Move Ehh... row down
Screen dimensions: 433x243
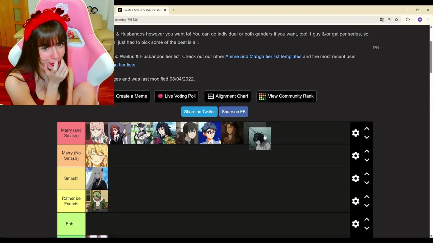367,228
